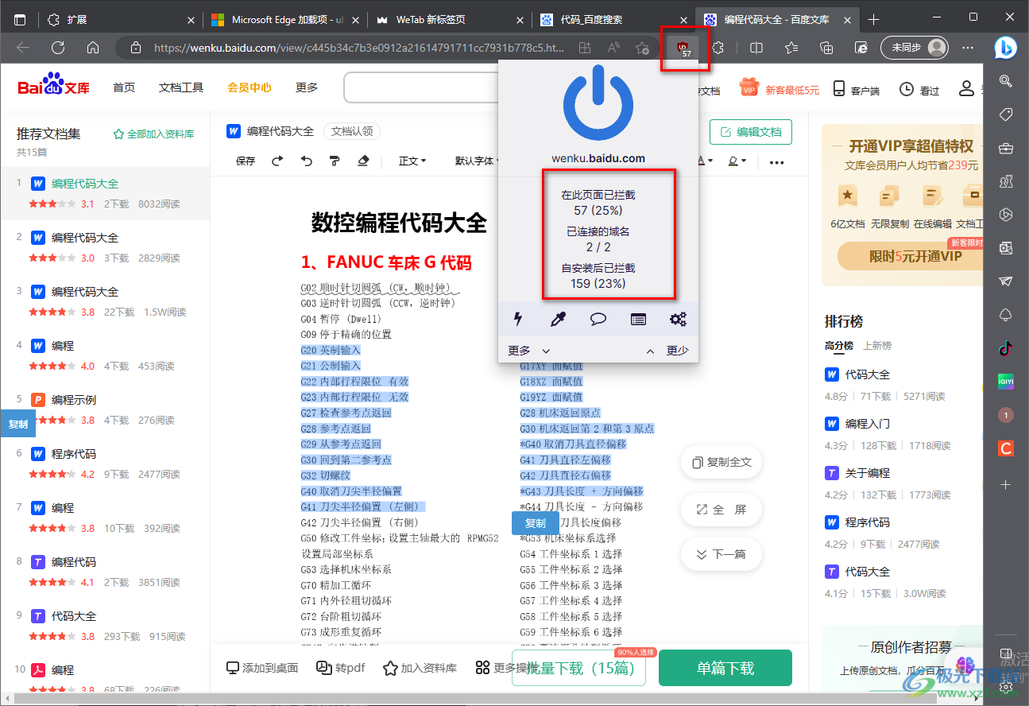Open 程序代码 document rated 4.2 in sidebar
The height and width of the screenshot is (706, 1029).
(x=105, y=464)
